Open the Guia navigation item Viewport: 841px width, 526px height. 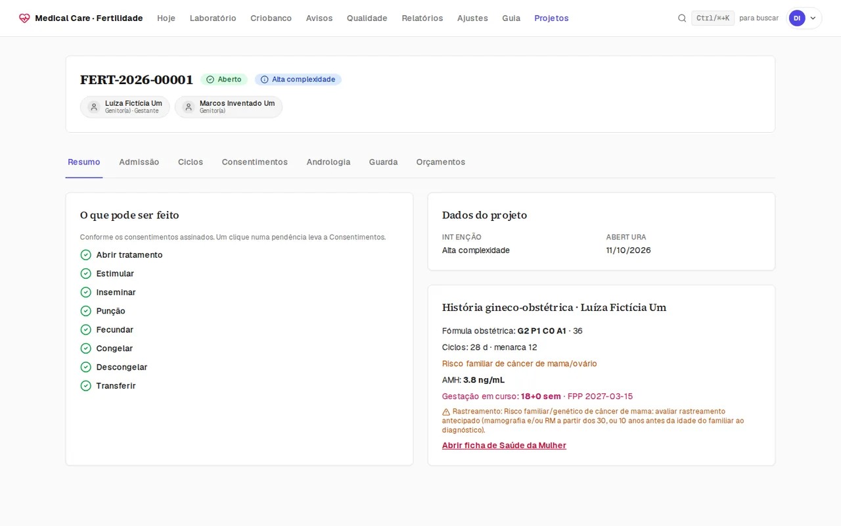tap(511, 18)
